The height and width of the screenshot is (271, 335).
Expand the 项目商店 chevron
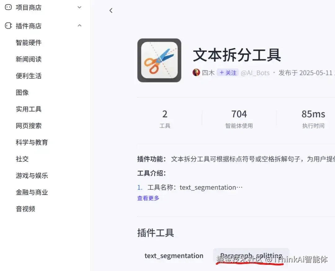79,7
